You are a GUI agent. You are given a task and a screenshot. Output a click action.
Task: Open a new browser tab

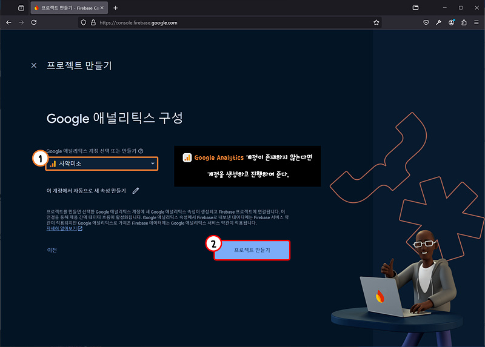pos(115,8)
